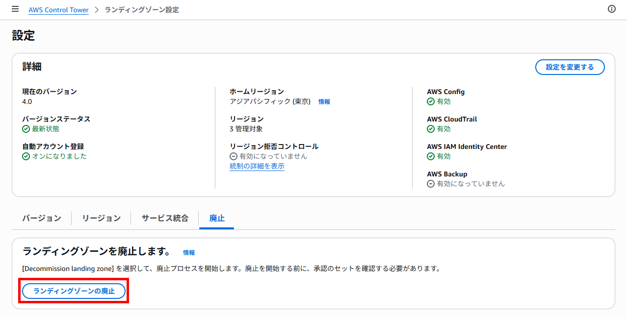Open 情報 link next to ホームリージョン
627x319 pixels.
click(x=324, y=102)
